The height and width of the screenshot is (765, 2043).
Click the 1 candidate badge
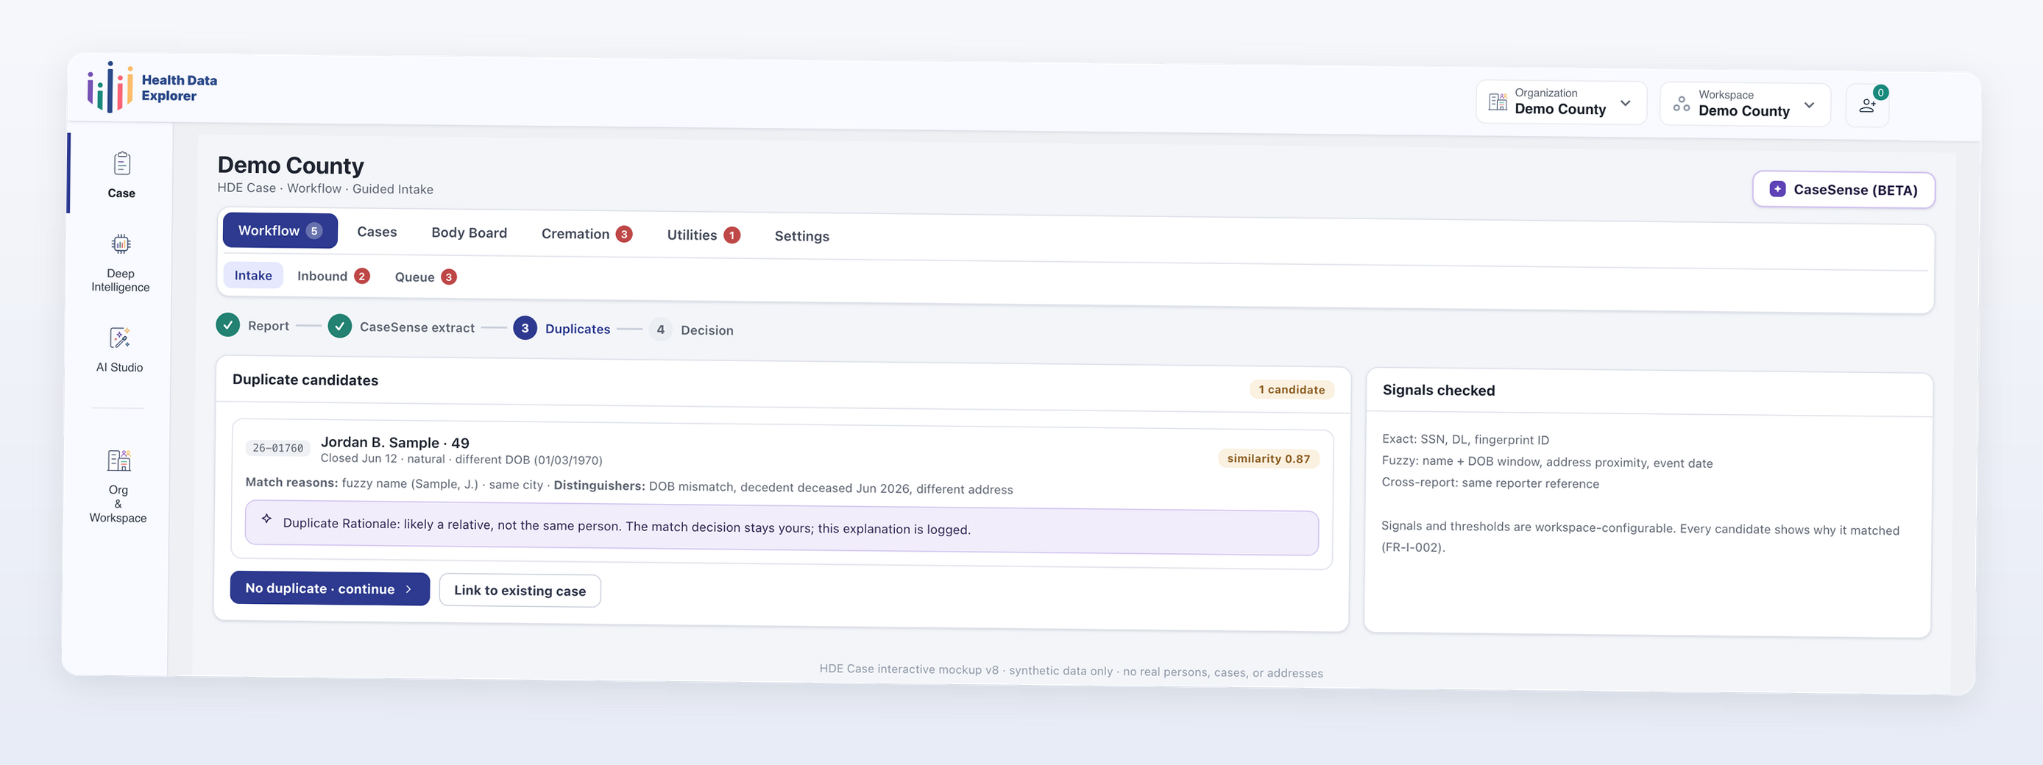[1291, 389]
